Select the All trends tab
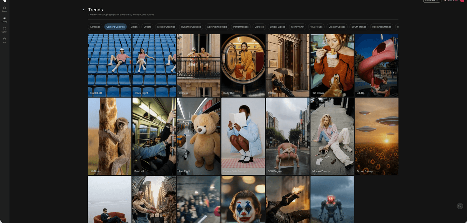The image size is (467, 223). (95, 27)
